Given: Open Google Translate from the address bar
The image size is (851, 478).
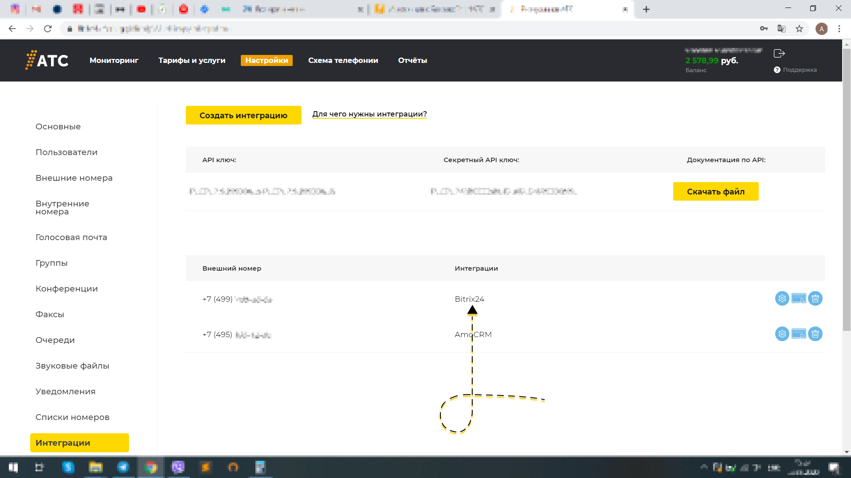Looking at the screenshot, I should point(781,28).
